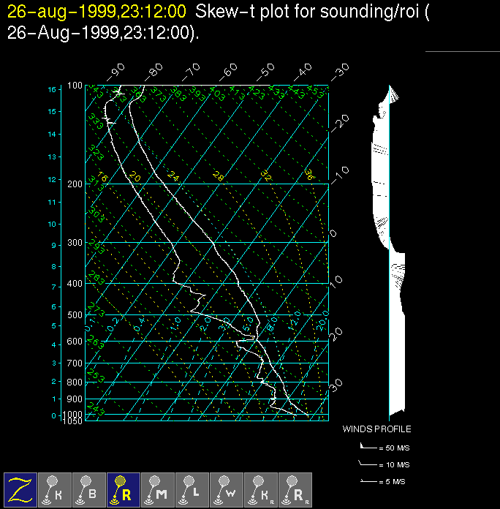Select the last R balloon icon with subscript R
This screenshot has width=500, height=509.
point(295,489)
